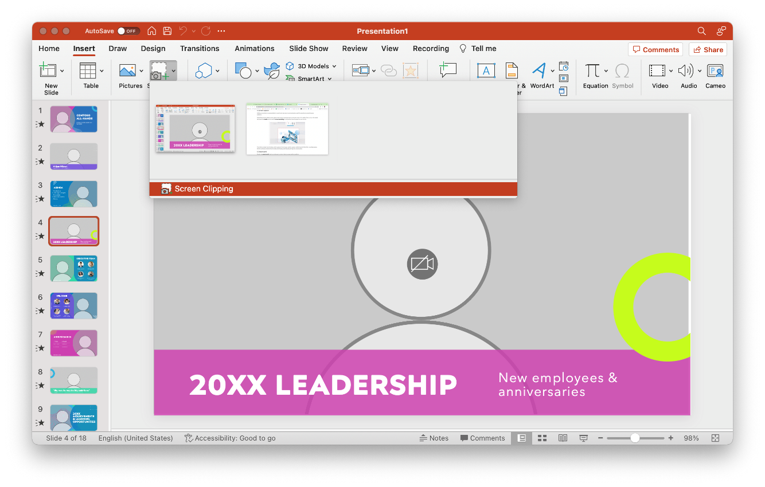The width and height of the screenshot is (765, 487).
Task: Choose Screen Clipping option
Action: click(333, 188)
